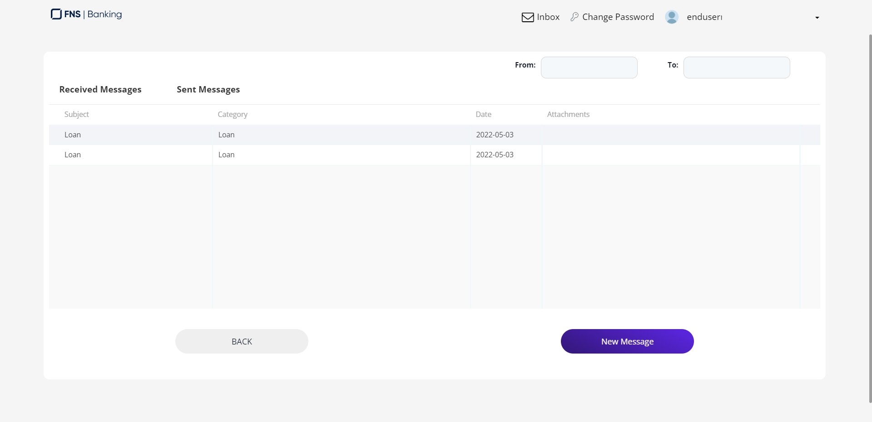Open the Change Password link
872x422 pixels.
tap(618, 17)
